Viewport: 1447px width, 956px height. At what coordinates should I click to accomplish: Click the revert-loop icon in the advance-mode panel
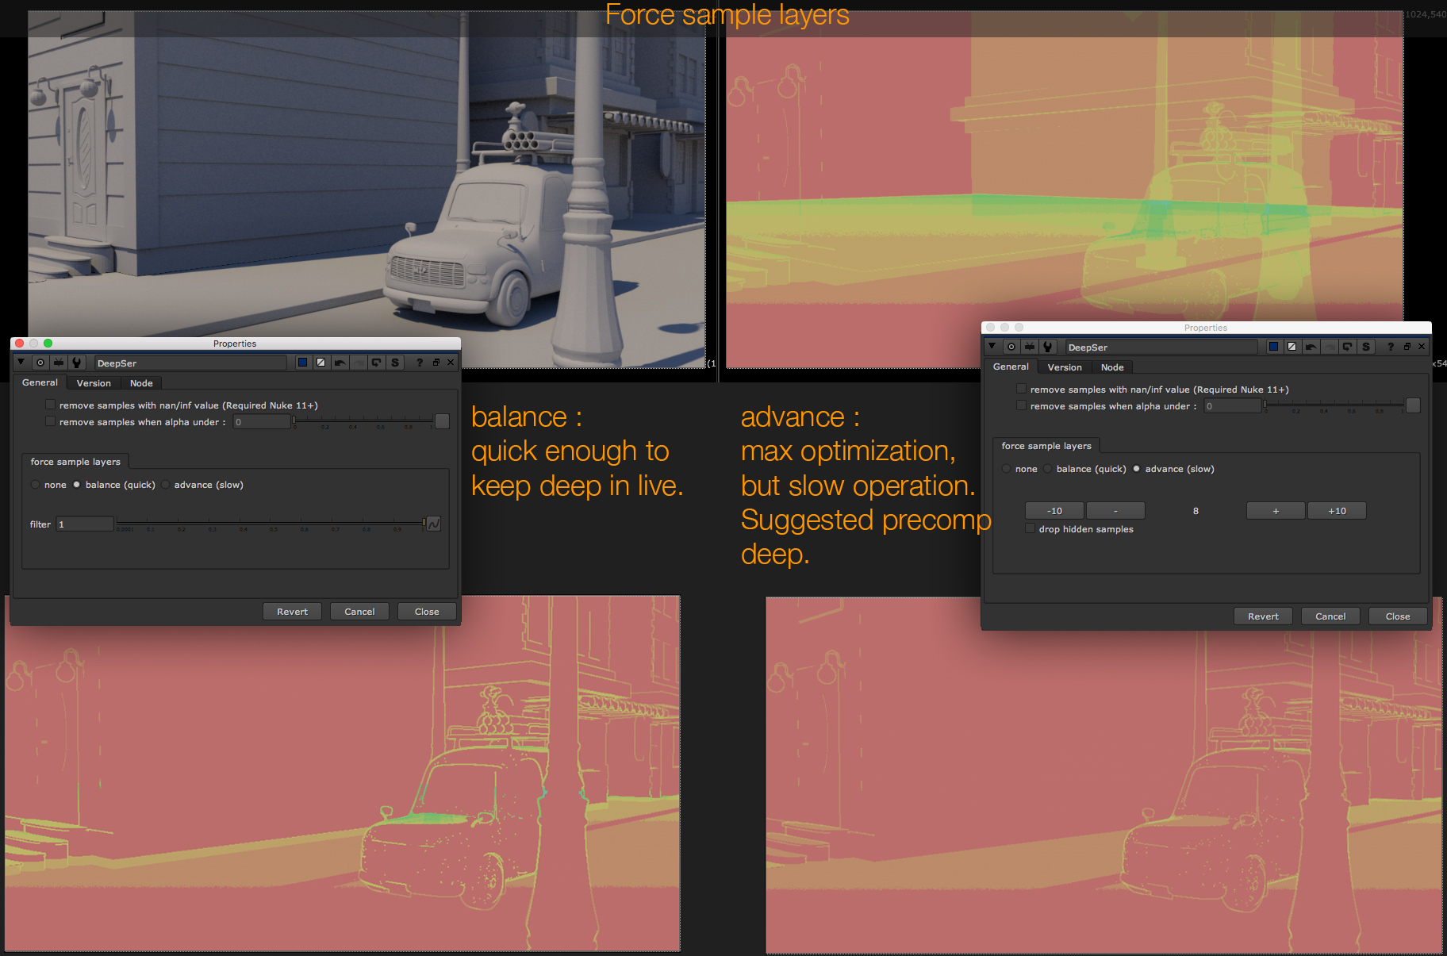coord(1347,347)
